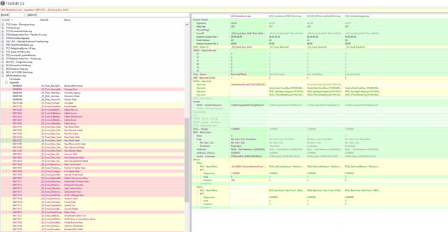Expand the CACO_RND_Patch.esp plugin node
The width and height of the screenshot is (448, 232).
(x=3, y=72)
